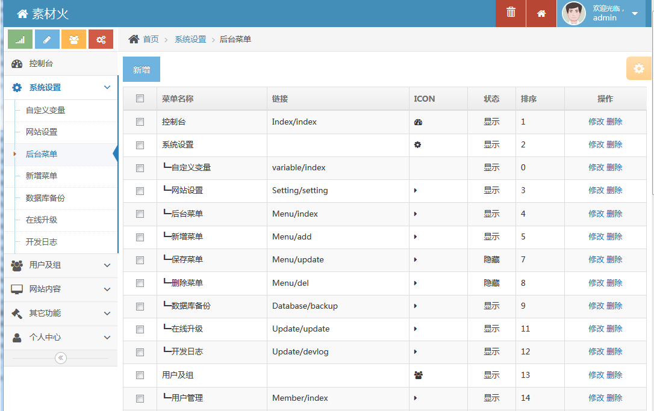Screen dimensions: 654x411
Task: Collapse sidebar with the double-arrow button
Action: click(x=60, y=357)
